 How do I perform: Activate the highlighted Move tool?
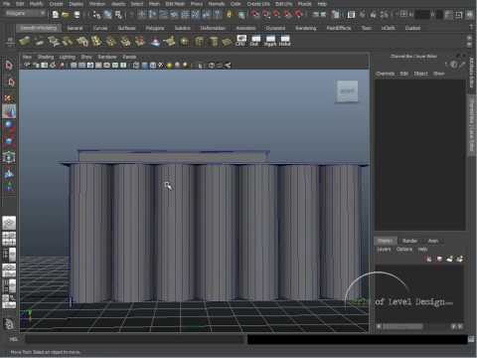pyautogui.click(x=9, y=111)
